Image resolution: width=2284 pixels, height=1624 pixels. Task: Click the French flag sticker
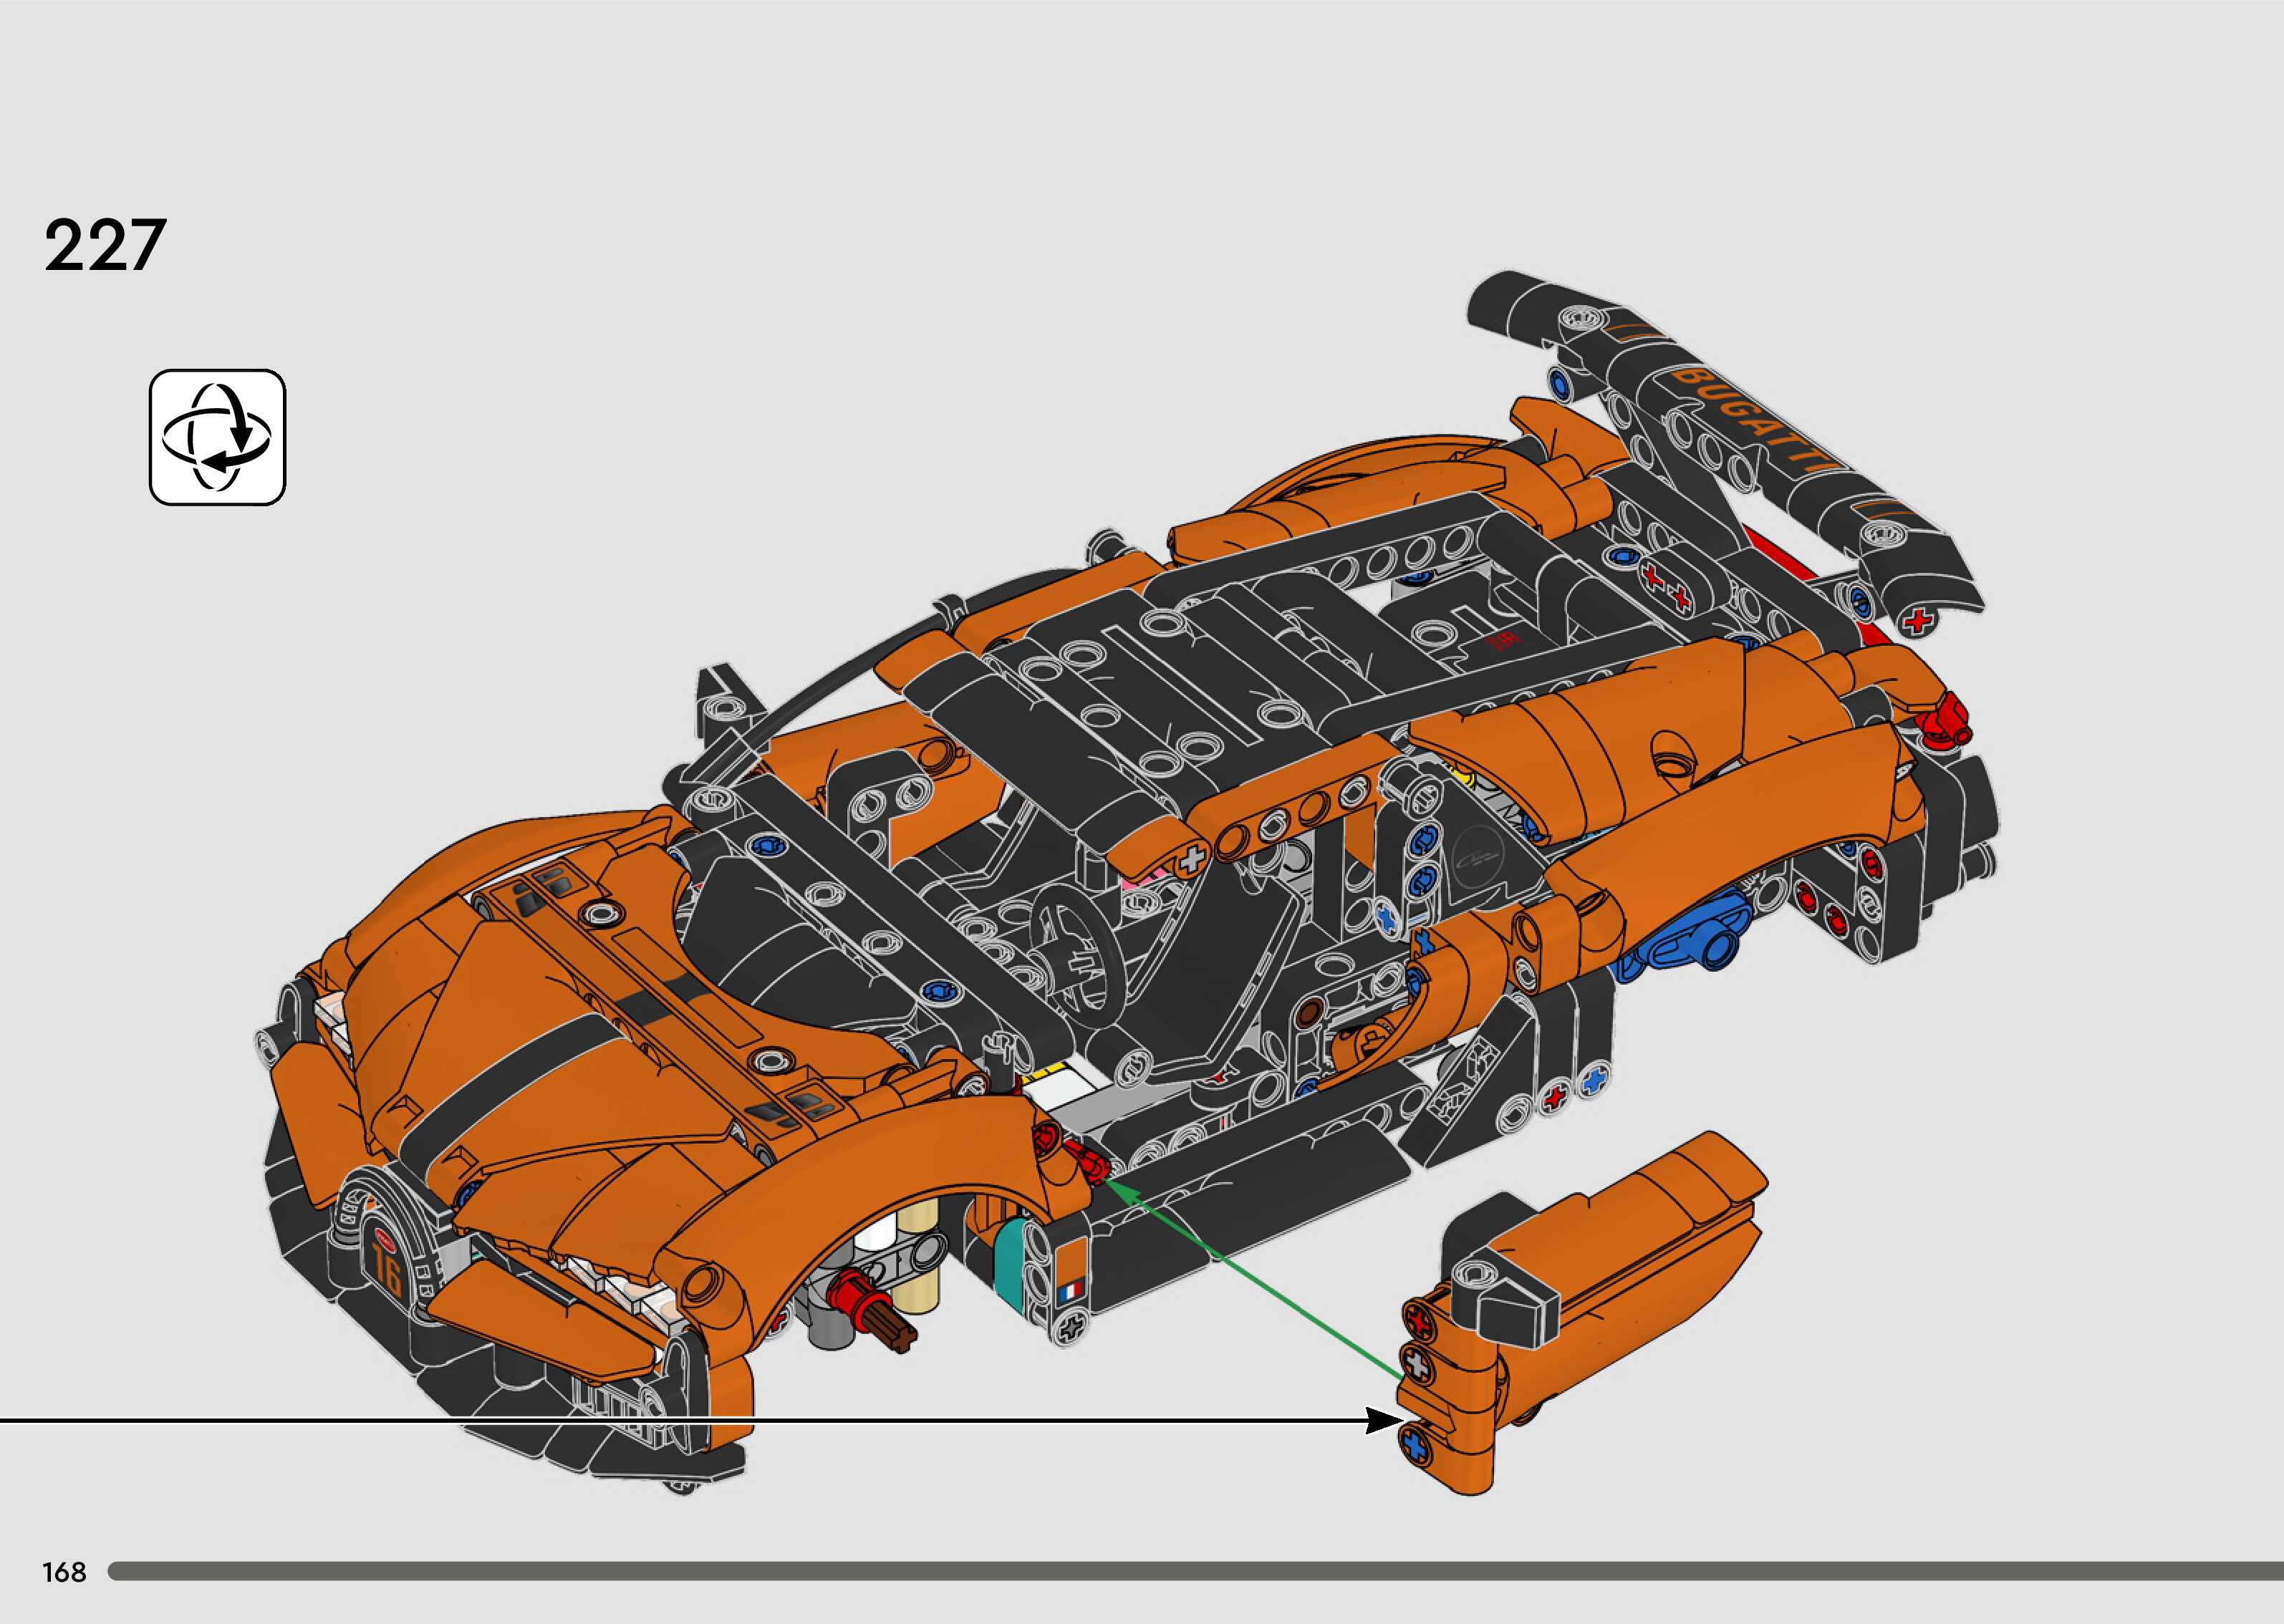coord(1072,1292)
